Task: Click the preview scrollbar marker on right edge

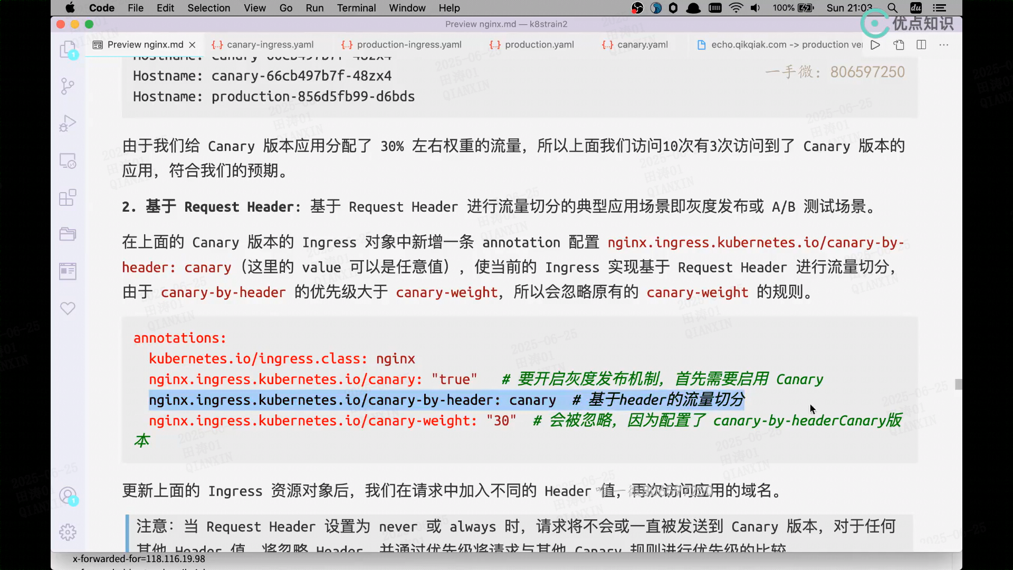Action: (958, 384)
